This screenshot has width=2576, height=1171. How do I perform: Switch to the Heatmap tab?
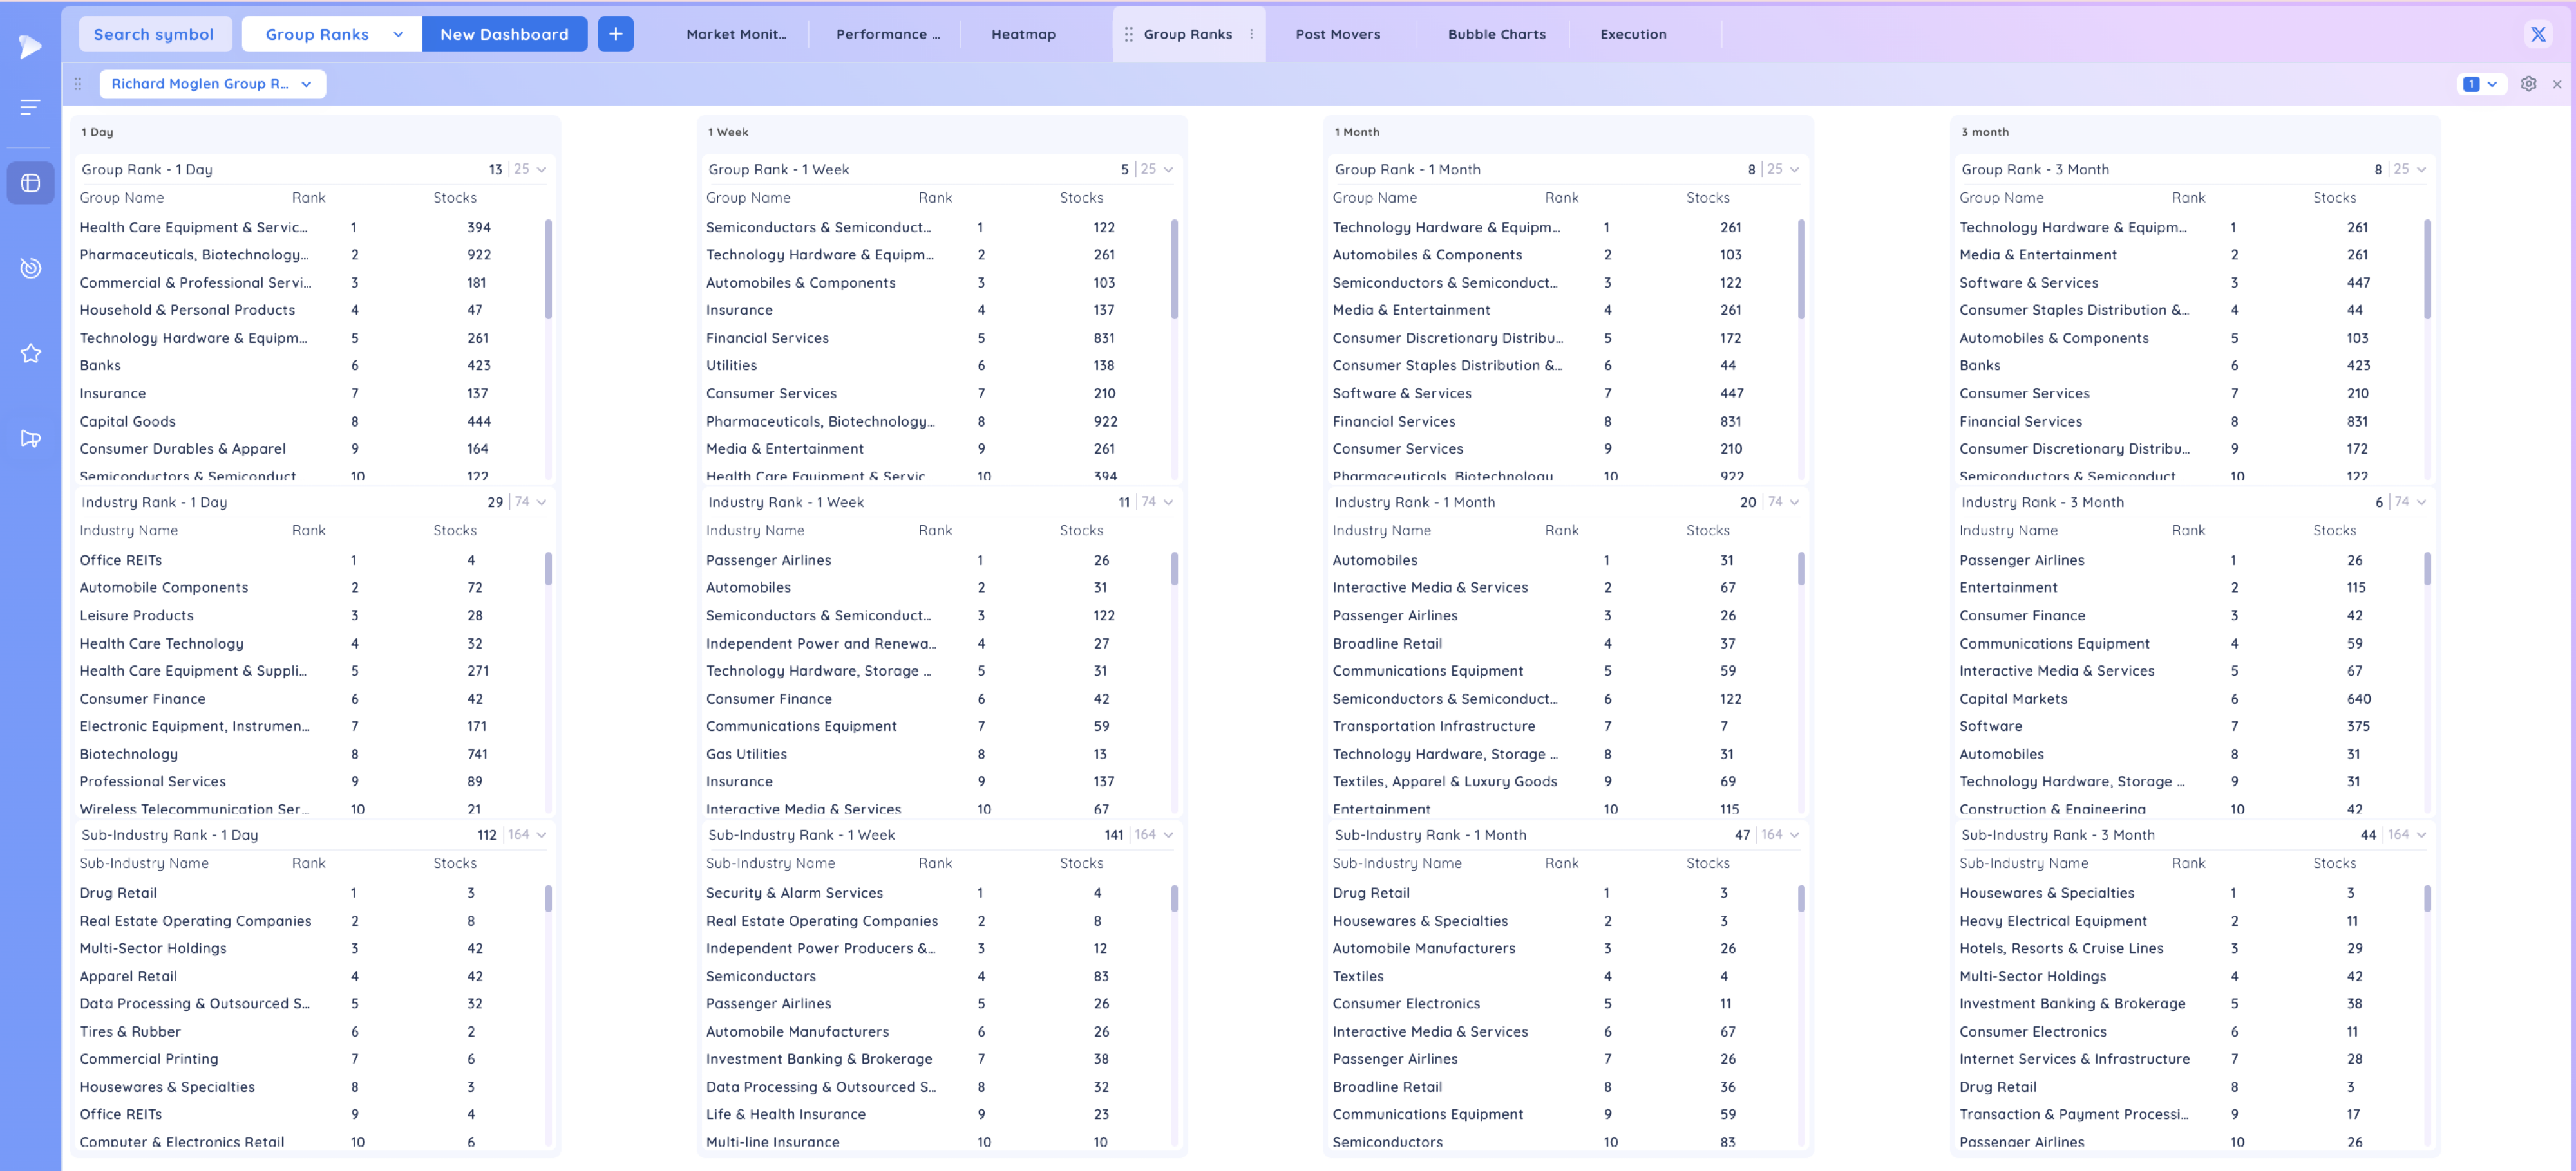[1023, 34]
